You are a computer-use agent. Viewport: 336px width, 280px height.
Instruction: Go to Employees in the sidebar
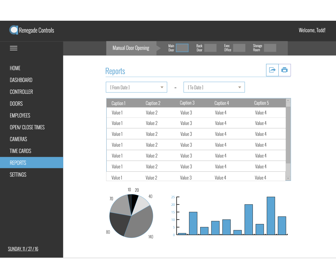(x=20, y=115)
